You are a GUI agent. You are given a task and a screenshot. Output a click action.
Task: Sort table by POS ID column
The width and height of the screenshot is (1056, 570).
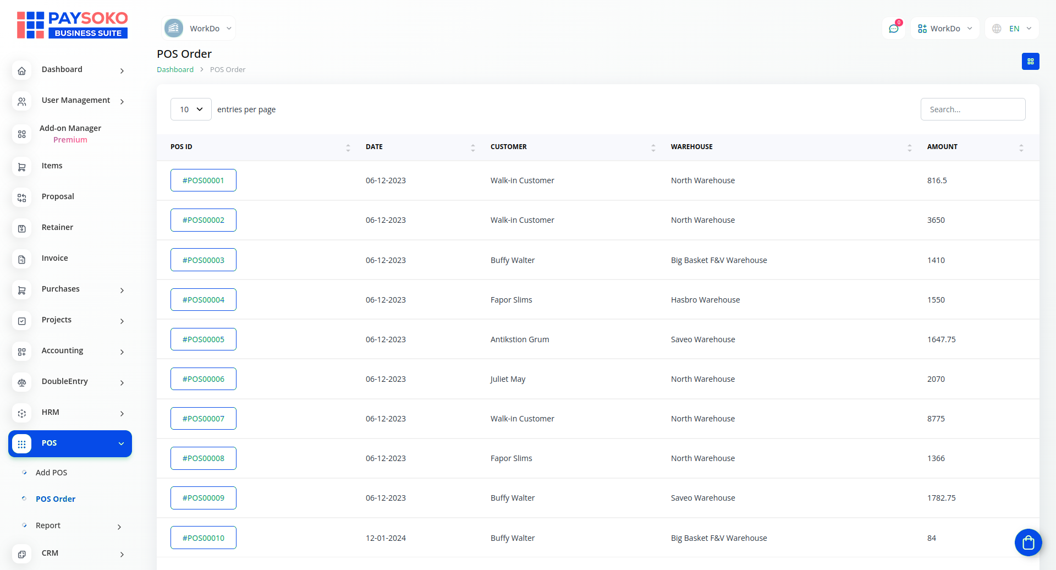(x=348, y=147)
